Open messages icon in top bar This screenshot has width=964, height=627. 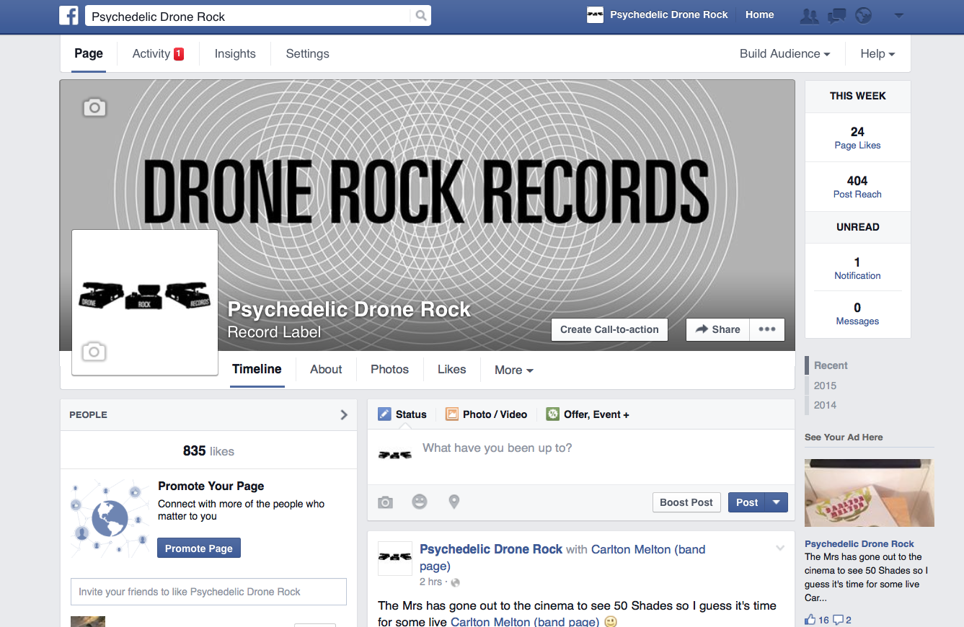pyautogui.click(x=836, y=15)
